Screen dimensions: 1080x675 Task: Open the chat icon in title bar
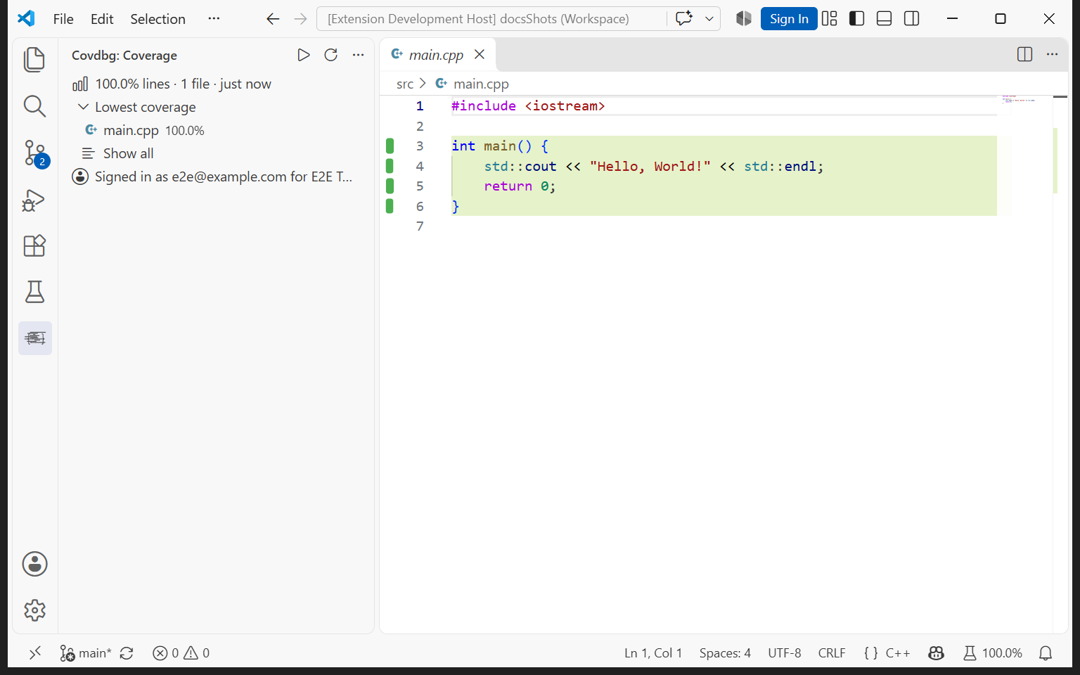[x=683, y=19]
